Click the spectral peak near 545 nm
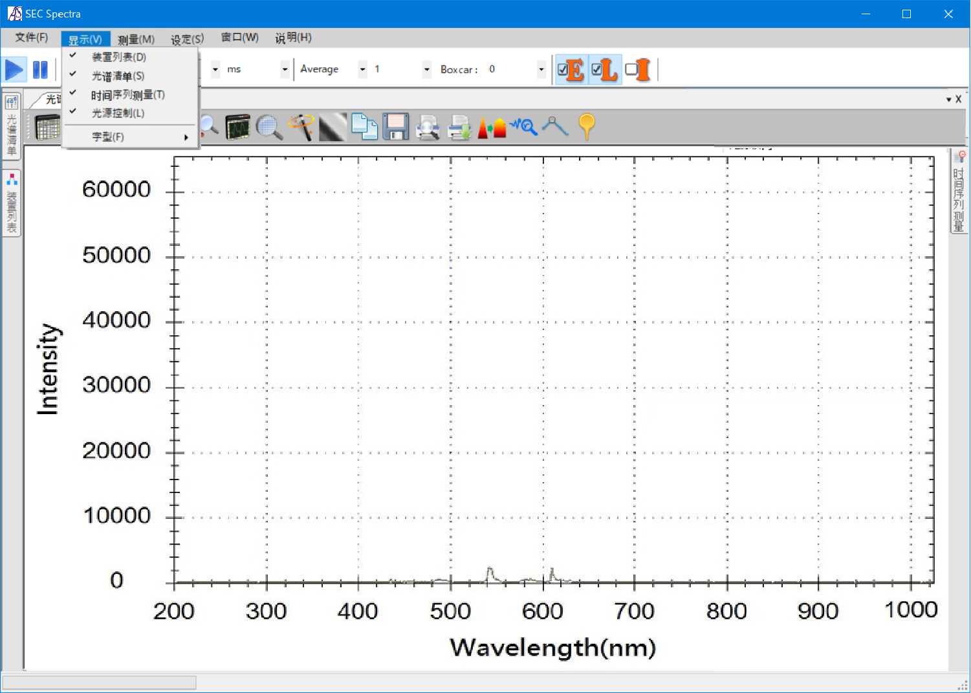This screenshot has height=693, width=971. tap(490, 574)
